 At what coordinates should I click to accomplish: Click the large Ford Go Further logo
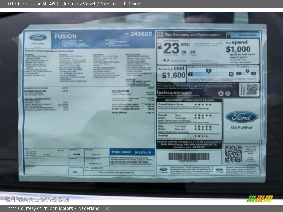pos(242,117)
